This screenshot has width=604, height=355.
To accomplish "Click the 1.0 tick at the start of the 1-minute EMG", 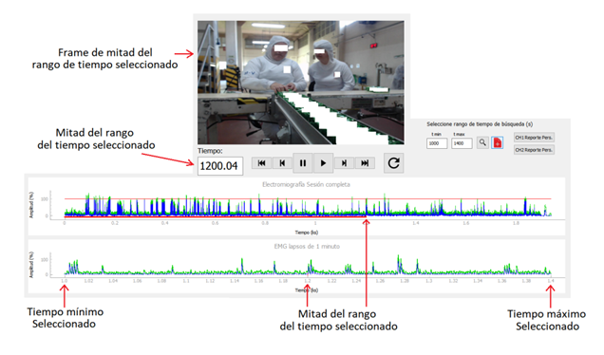I will point(65,281).
